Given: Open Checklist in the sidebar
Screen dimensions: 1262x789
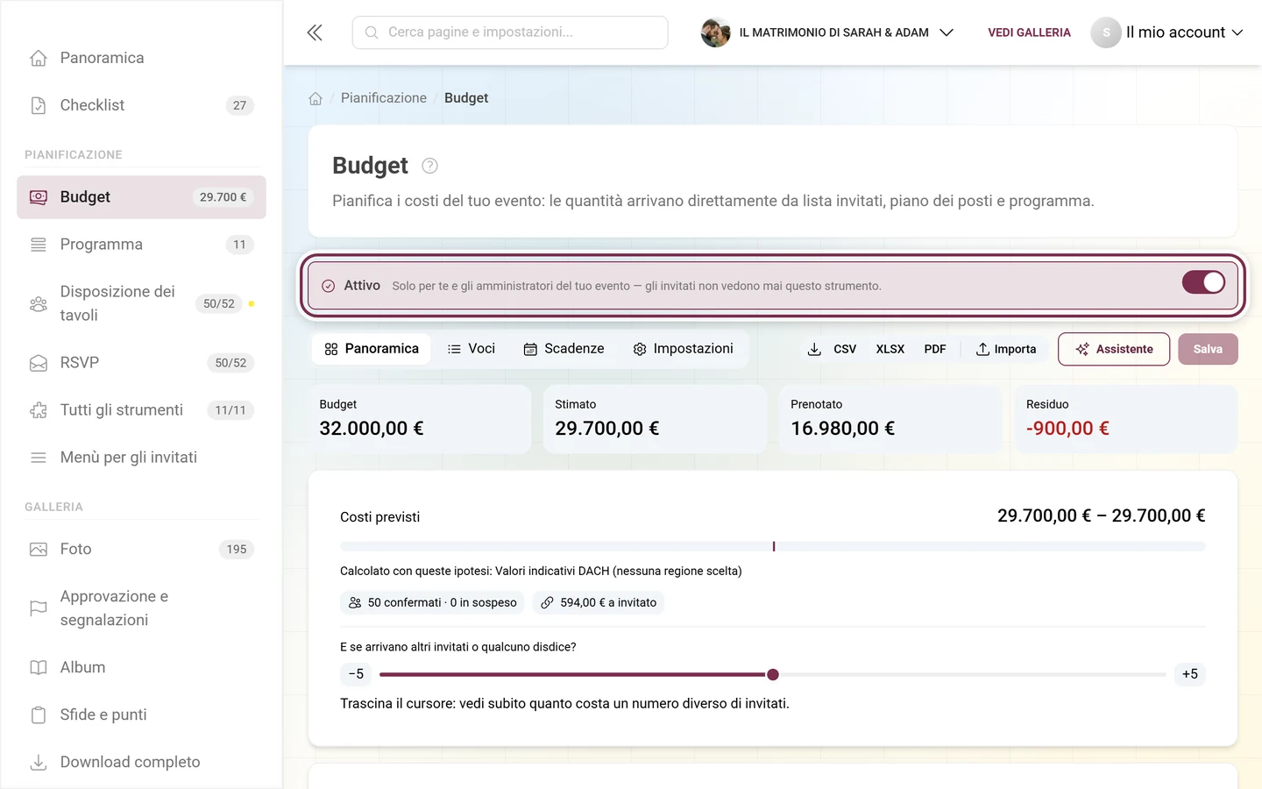Looking at the screenshot, I should (x=141, y=105).
